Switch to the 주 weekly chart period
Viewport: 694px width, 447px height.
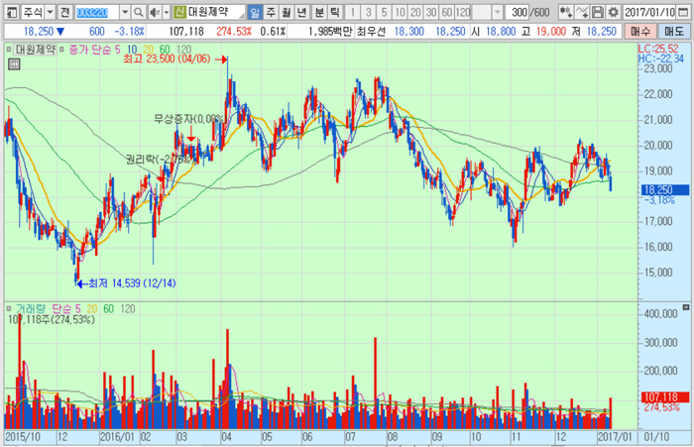click(x=272, y=12)
